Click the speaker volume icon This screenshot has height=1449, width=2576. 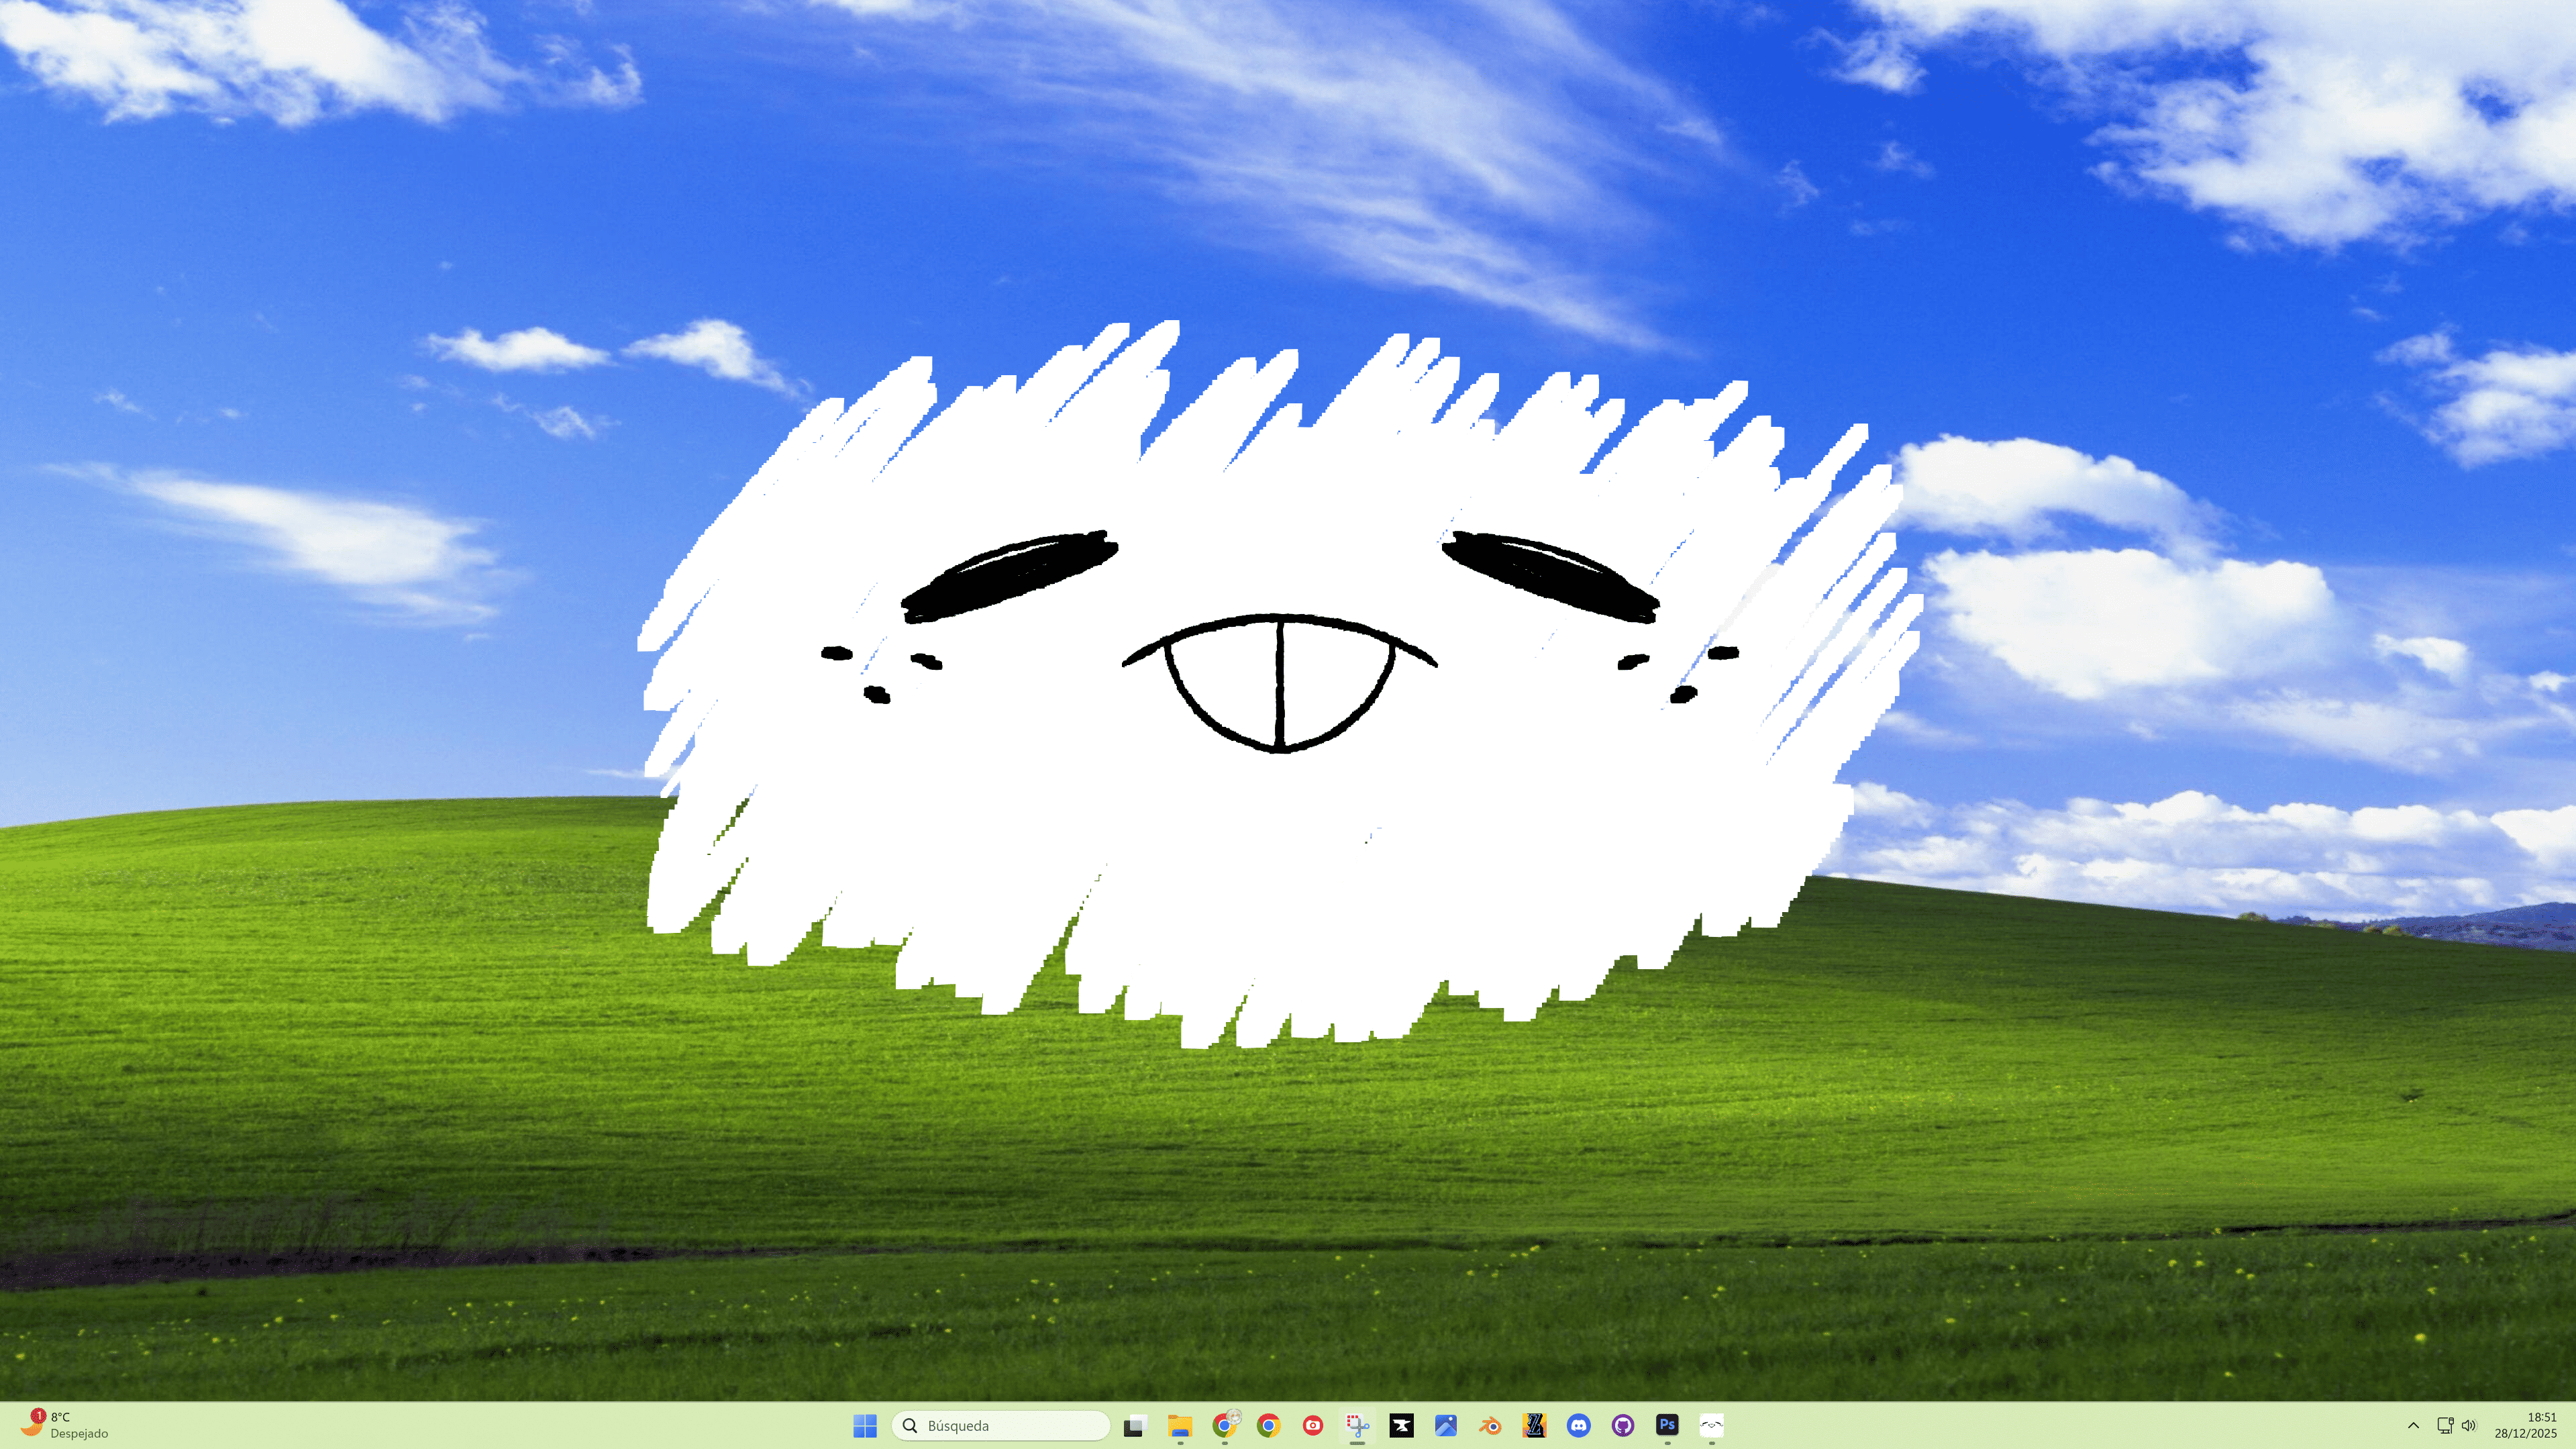tap(2468, 1425)
